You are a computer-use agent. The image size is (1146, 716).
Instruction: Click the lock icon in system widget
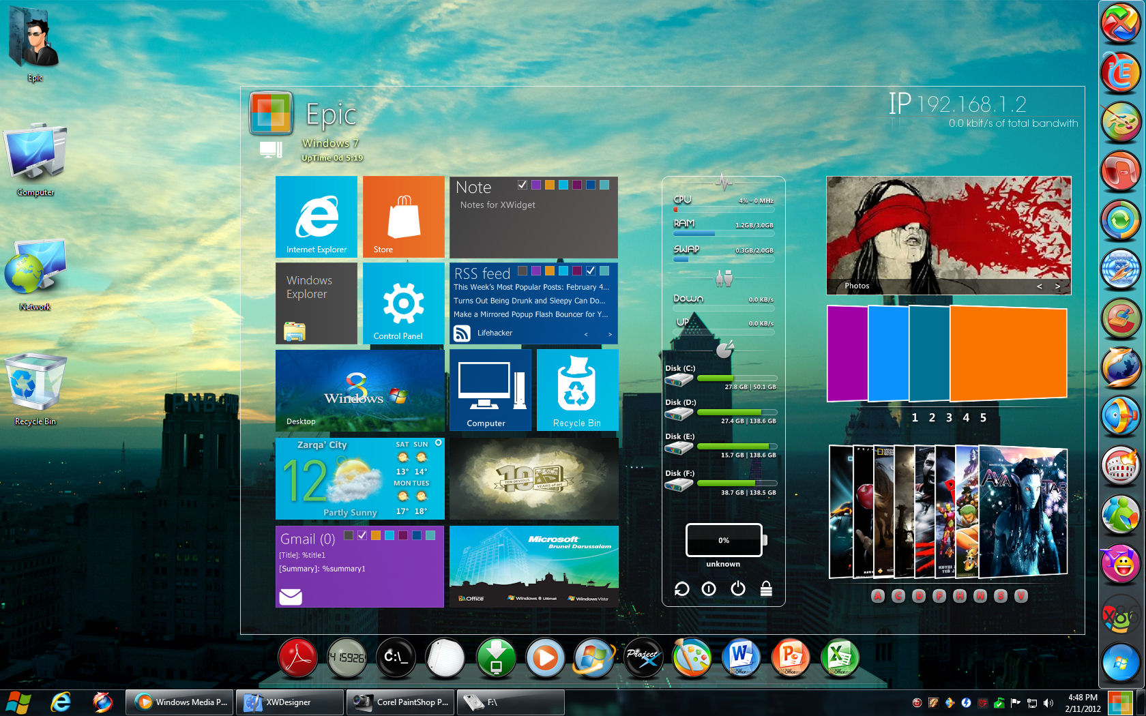click(766, 588)
